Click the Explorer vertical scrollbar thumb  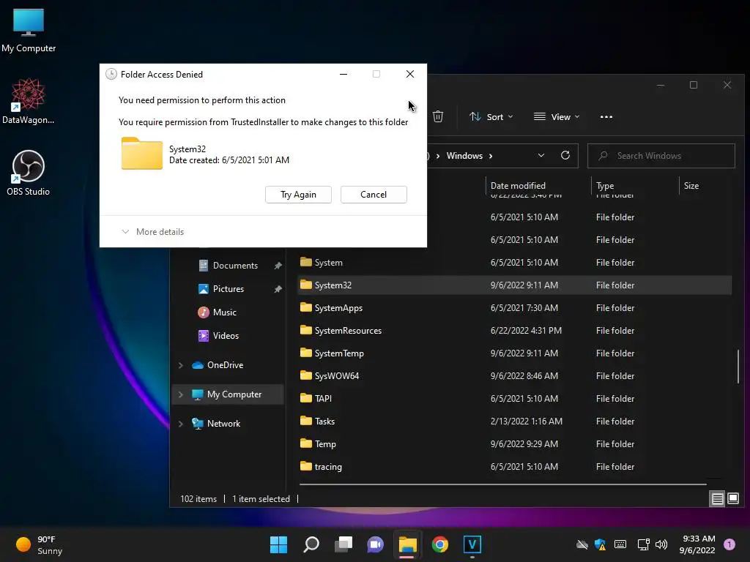click(x=738, y=367)
